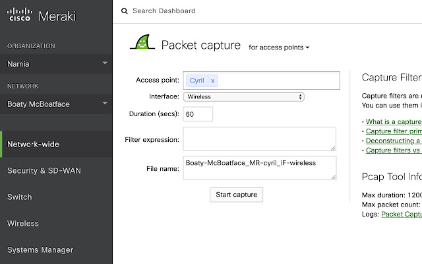Open the 'for access points' dropdown
This screenshot has width=422, height=264.
coord(279,48)
